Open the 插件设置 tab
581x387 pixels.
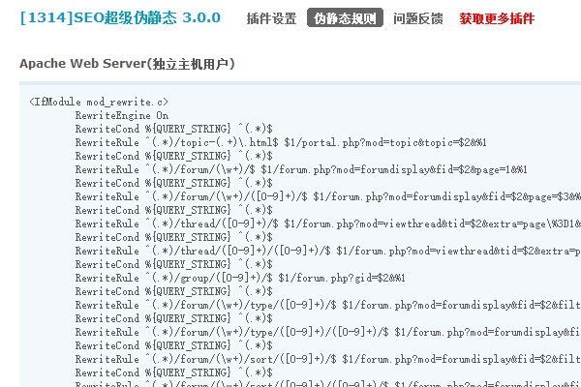coord(271,18)
